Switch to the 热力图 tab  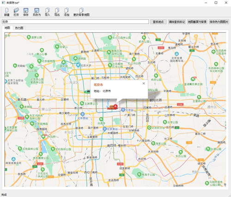[19, 28]
